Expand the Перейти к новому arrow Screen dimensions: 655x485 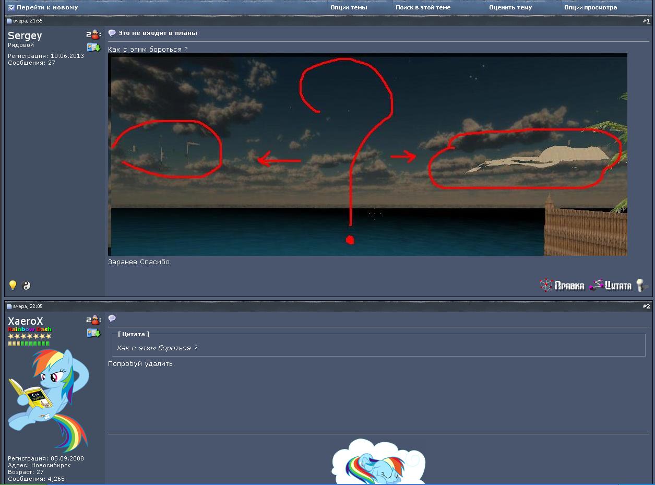click(11, 7)
